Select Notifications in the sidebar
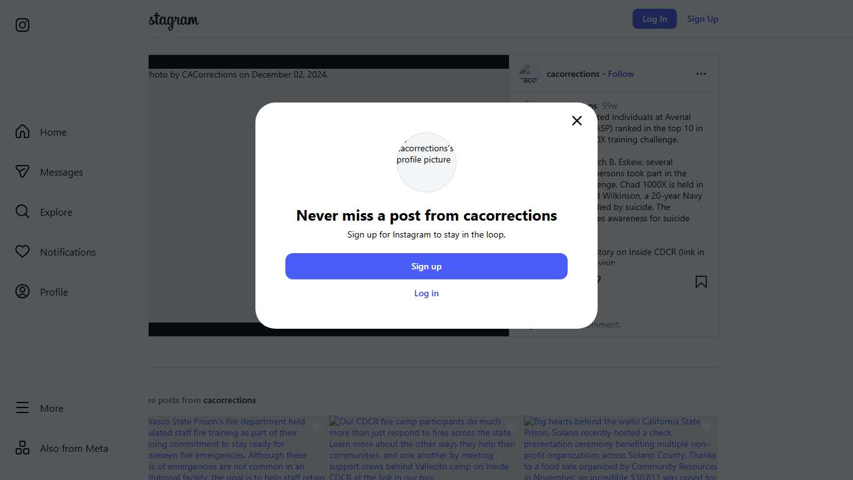 [x=67, y=252]
